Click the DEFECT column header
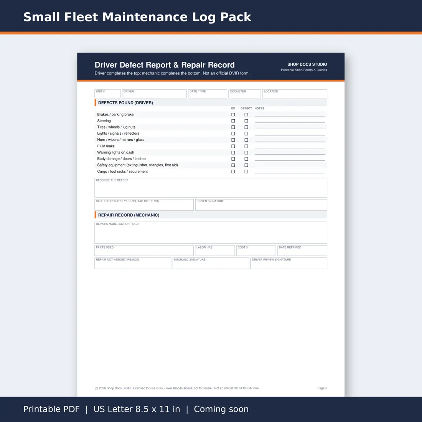Screen dimensions: 422x422 pyautogui.click(x=246, y=109)
